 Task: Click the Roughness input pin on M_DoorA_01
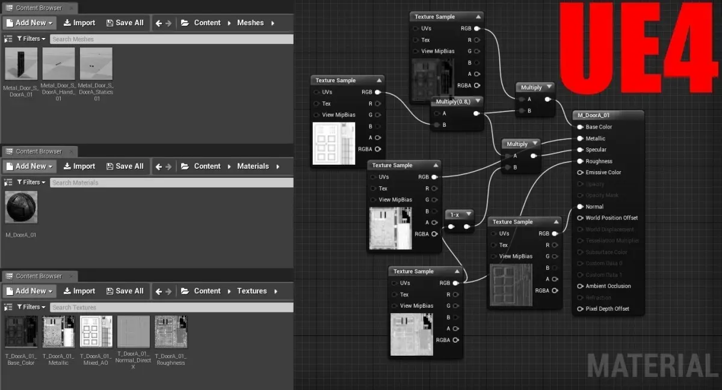click(x=580, y=161)
